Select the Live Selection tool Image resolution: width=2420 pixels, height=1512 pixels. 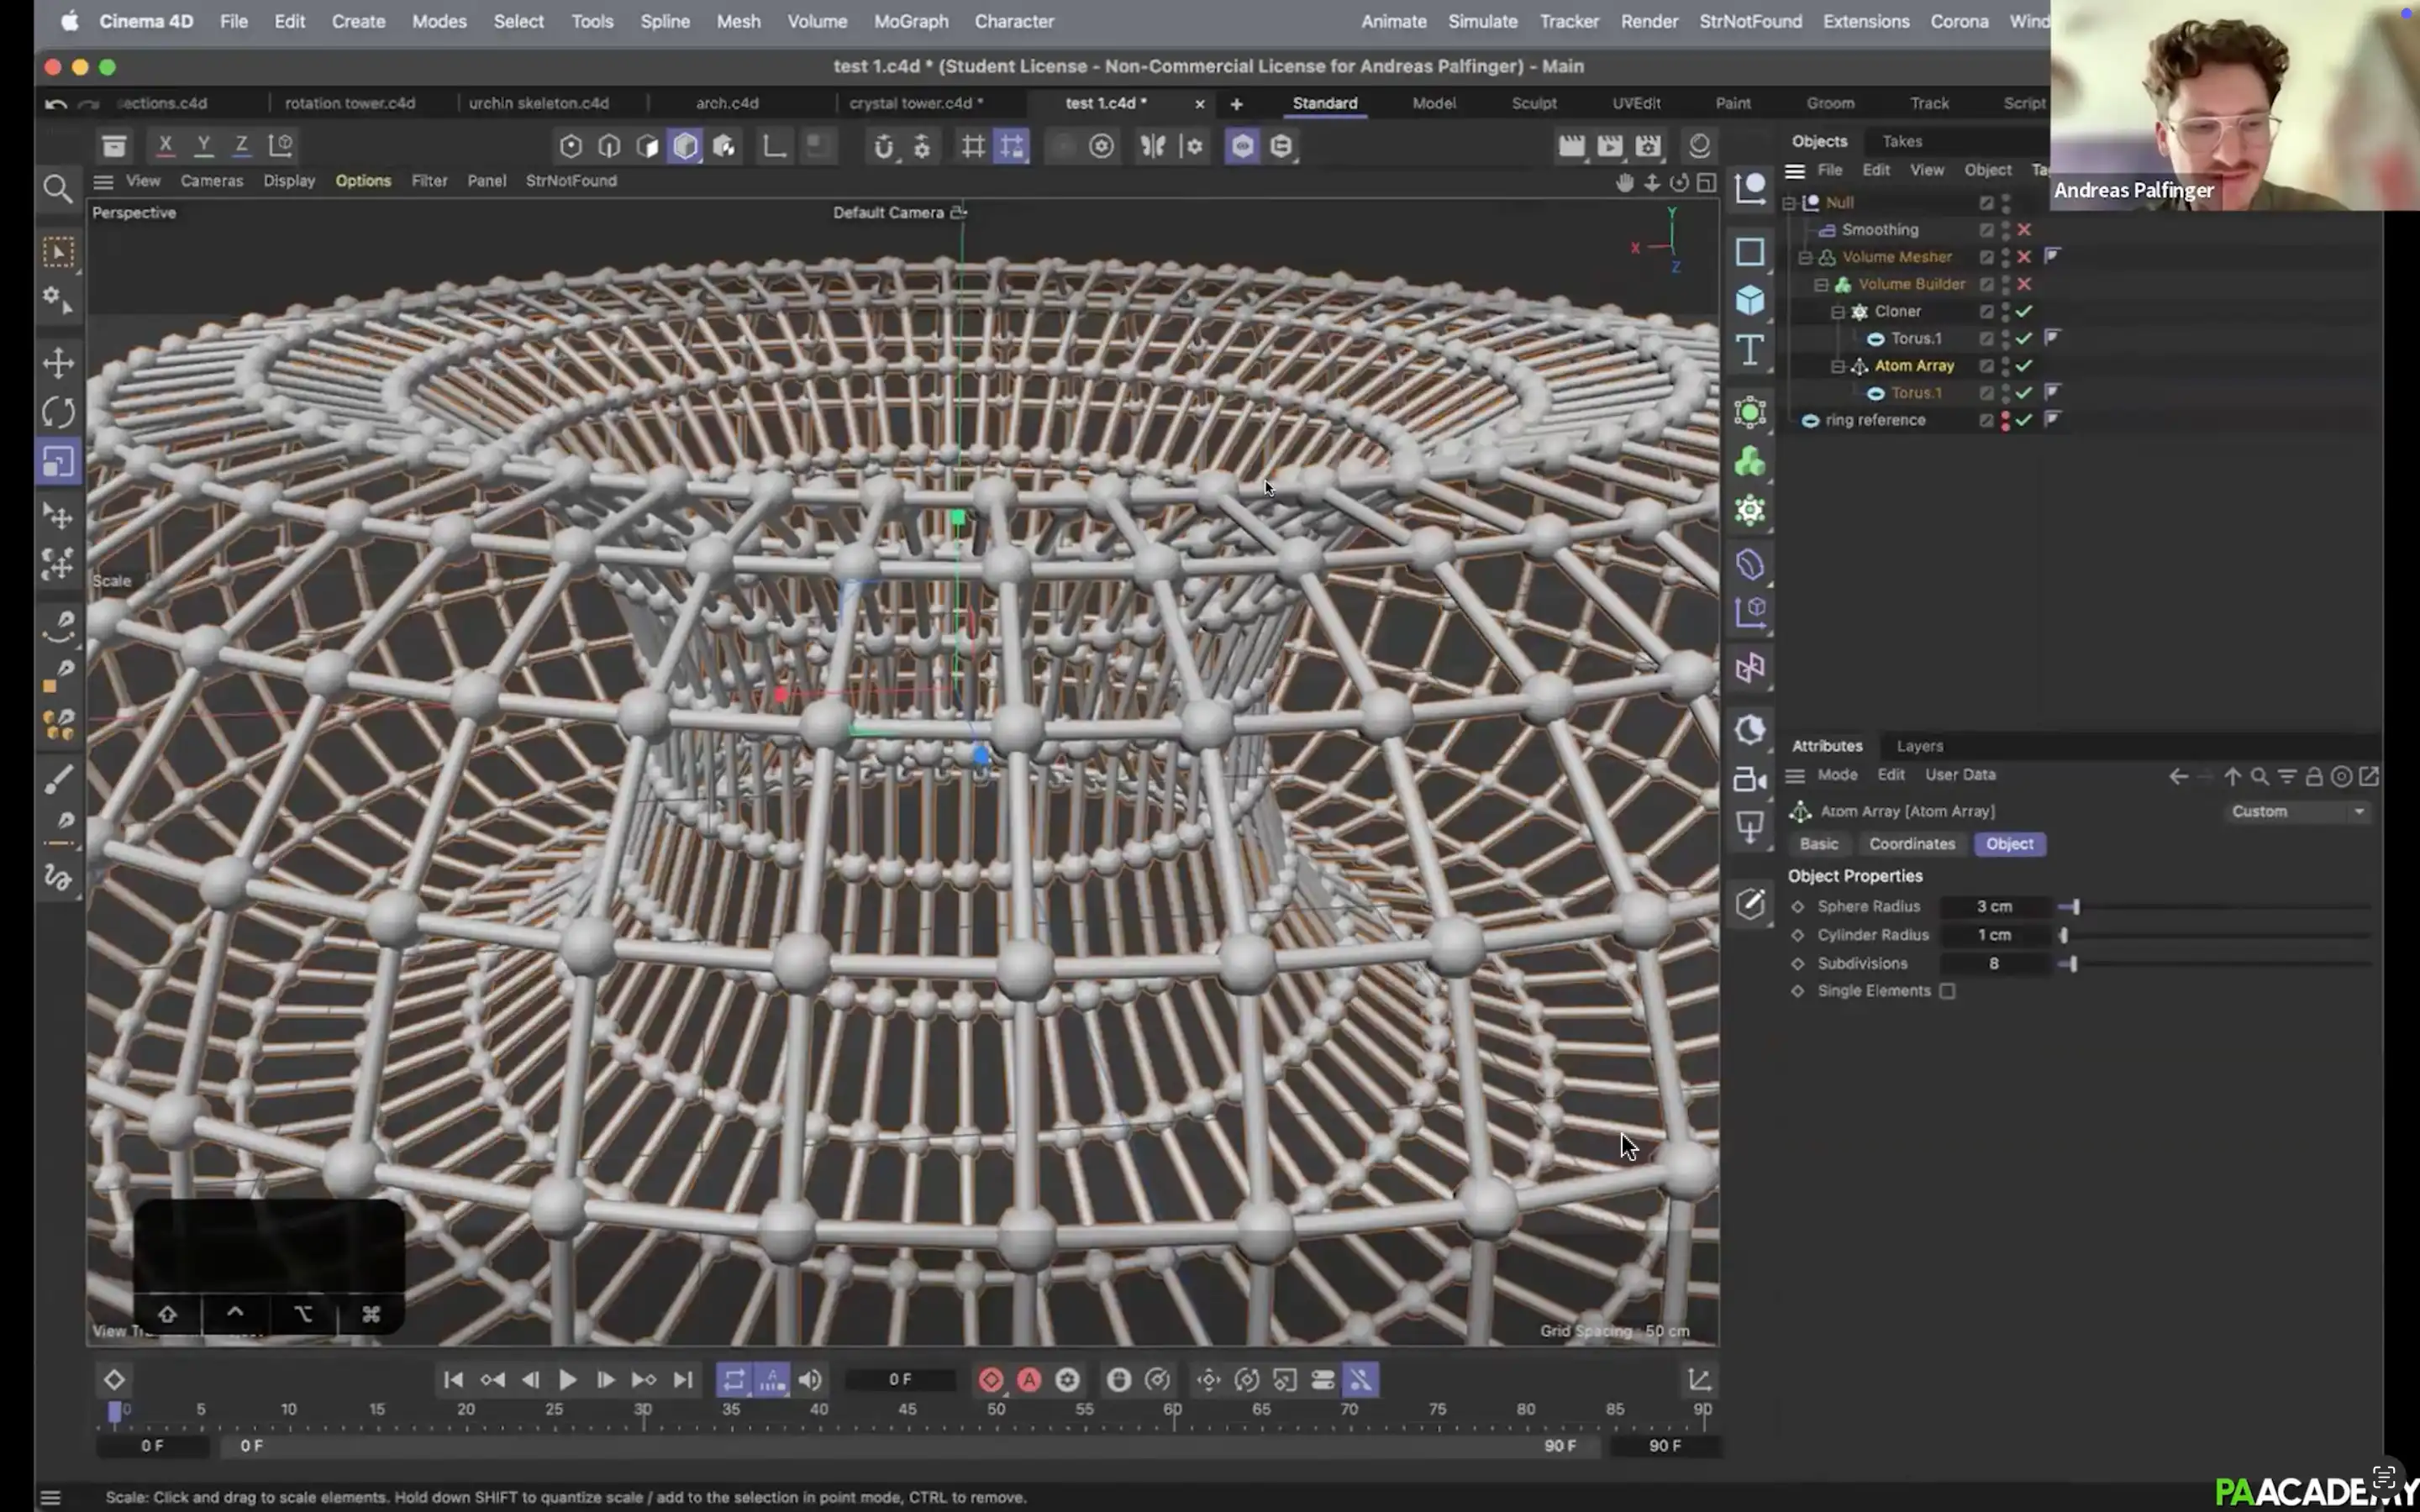(58, 252)
